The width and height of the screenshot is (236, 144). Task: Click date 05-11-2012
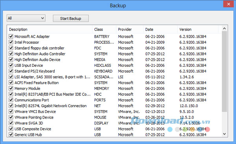coord(155,77)
